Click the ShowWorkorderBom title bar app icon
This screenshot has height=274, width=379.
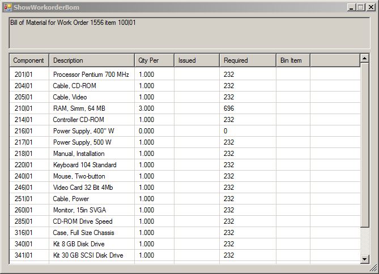7,7
